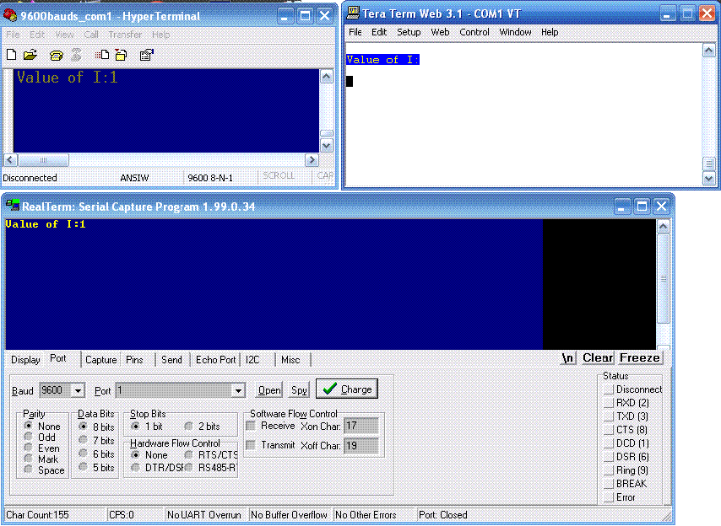The image size is (721, 526).
Task: Click Tera Term scroll down arrow
Action: coord(708,178)
